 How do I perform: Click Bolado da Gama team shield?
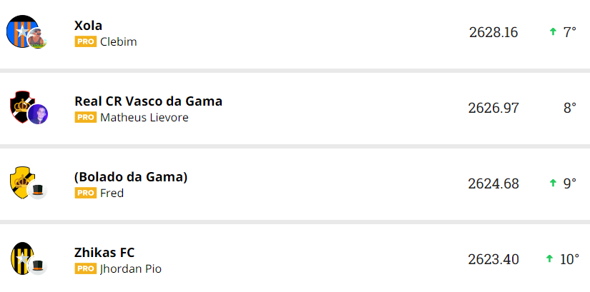pyautogui.click(x=19, y=181)
